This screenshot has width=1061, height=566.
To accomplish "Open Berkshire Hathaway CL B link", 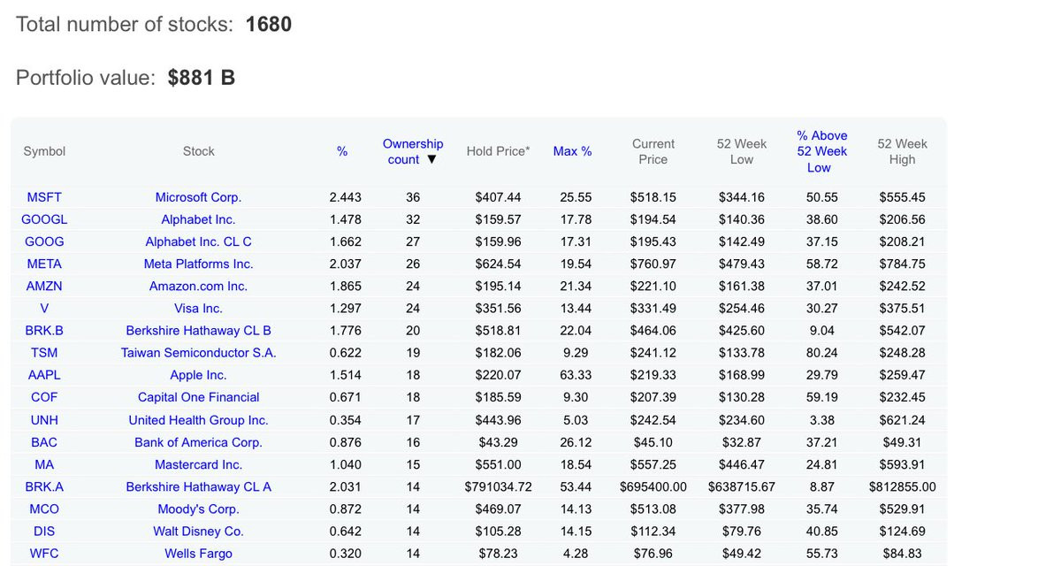I will pos(198,330).
